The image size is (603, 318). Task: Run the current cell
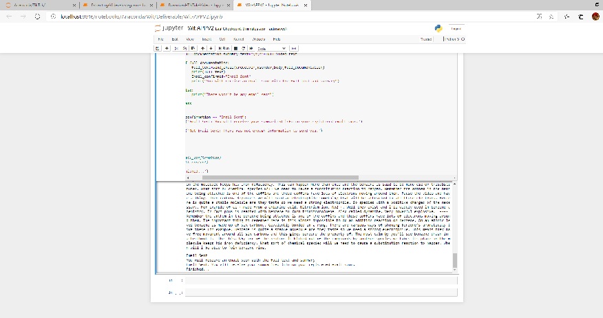224,48
